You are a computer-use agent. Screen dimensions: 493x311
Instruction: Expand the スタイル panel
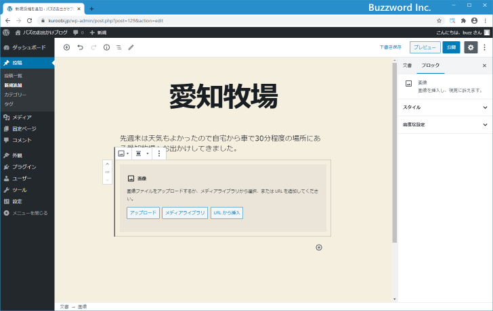tap(445, 107)
